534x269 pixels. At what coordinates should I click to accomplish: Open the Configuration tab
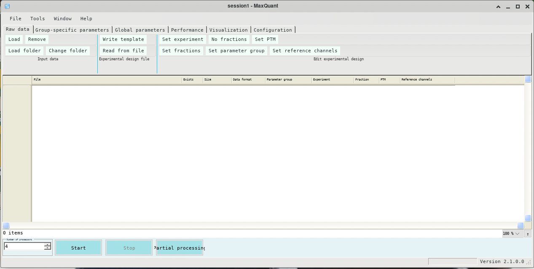click(x=273, y=30)
